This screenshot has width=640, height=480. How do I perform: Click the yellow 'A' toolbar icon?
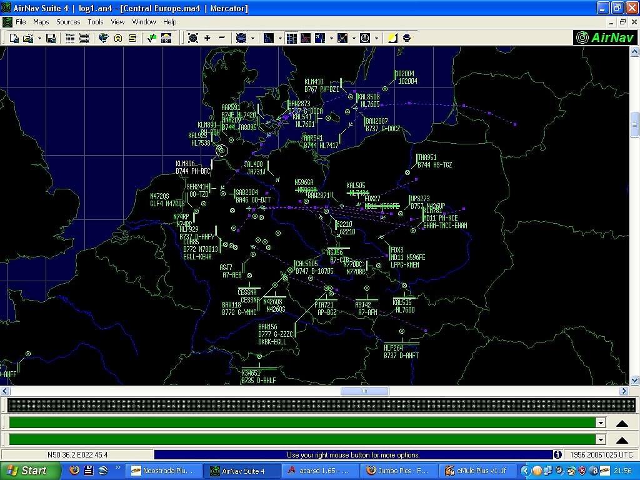coord(118,38)
